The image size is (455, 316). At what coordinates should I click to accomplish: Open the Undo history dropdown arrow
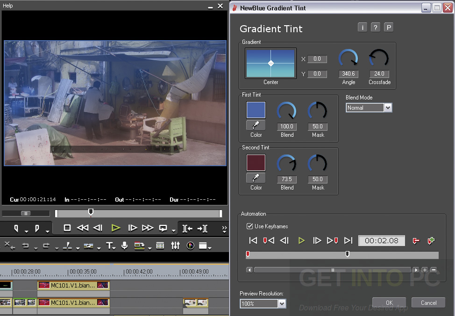36,248
